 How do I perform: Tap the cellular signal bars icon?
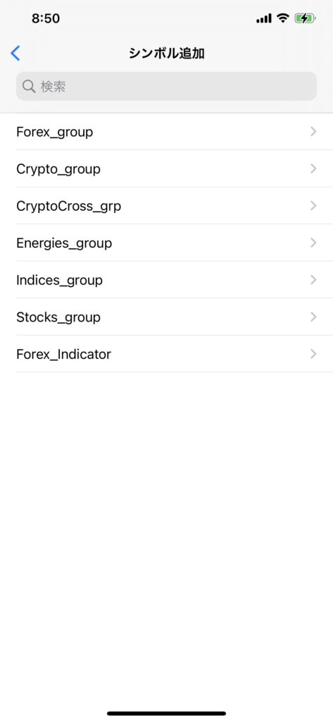264,18
